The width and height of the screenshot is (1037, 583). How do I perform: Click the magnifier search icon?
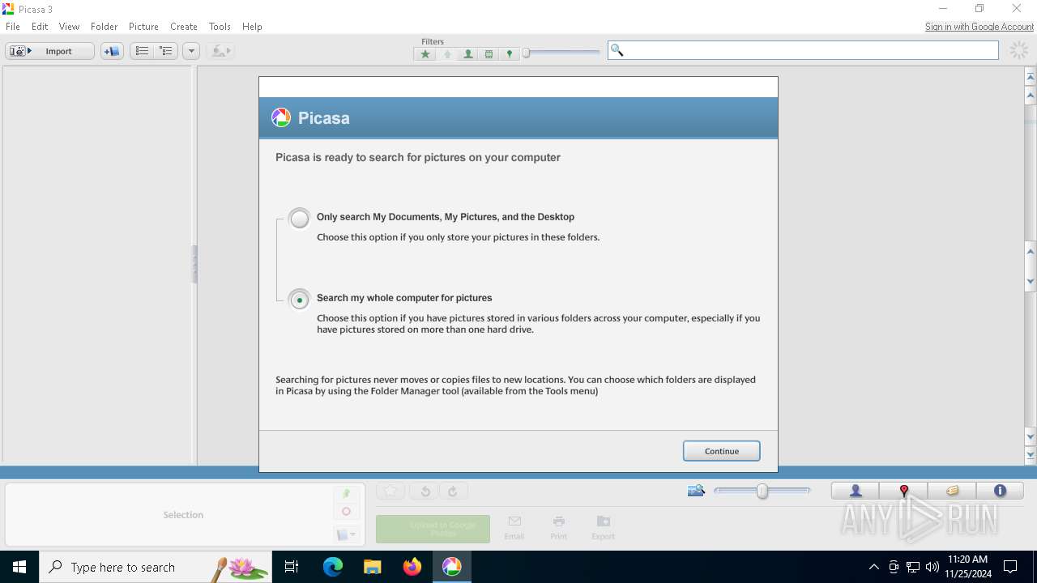(617, 50)
